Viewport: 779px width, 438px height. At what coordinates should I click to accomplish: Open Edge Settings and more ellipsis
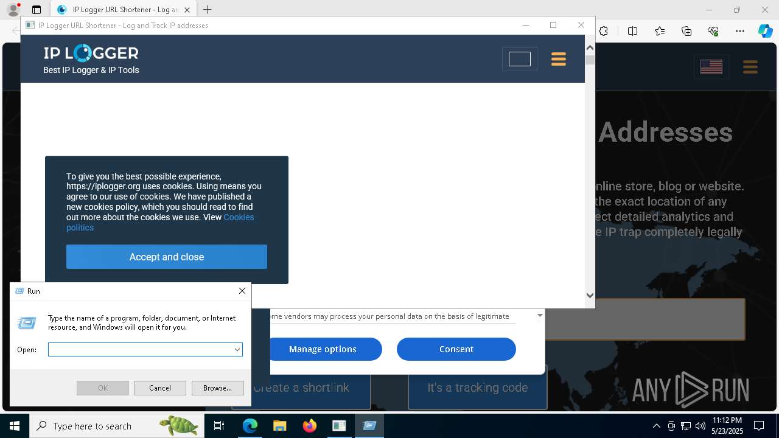pos(740,31)
